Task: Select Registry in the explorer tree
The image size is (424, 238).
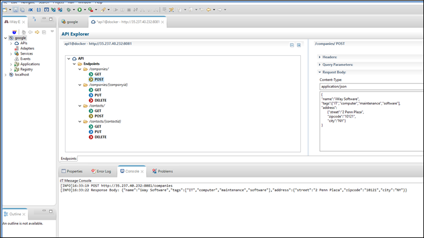Action: point(27,70)
